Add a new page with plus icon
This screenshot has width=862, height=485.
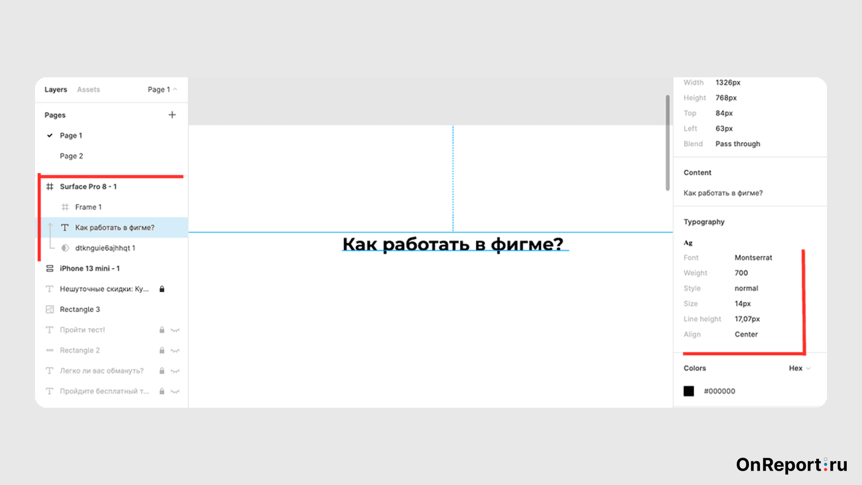tap(172, 115)
